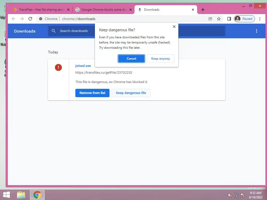Close the TransFiles tab
Image resolution: width=267 pixels, height=200 pixels.
[x=68, y=10]
